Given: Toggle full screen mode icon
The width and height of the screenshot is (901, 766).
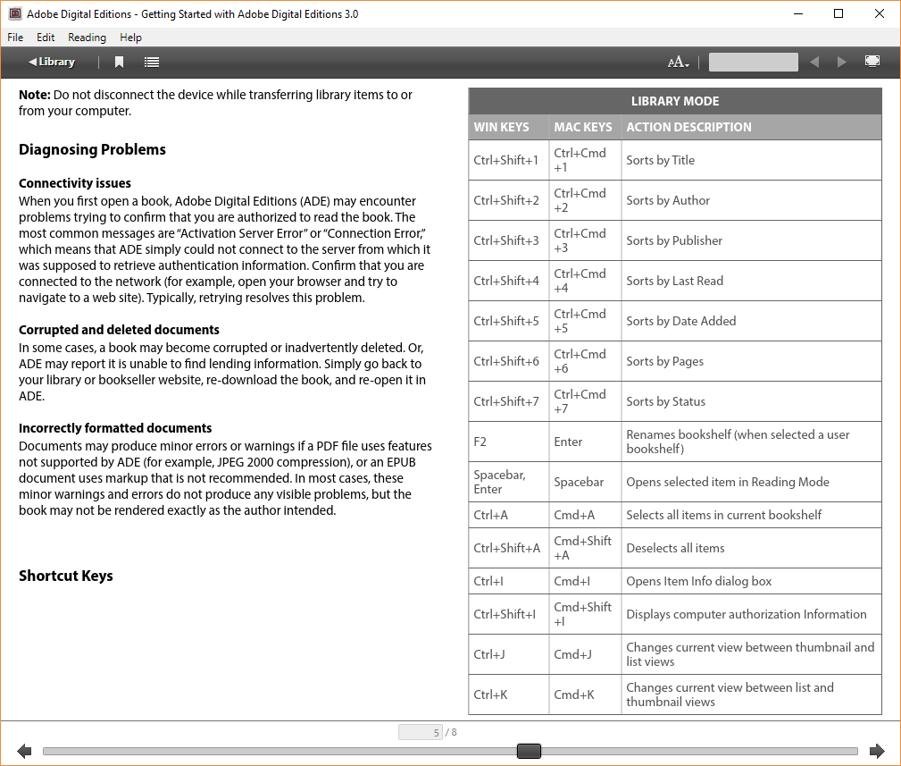Looking at the screenshot, I should [872, 62].
